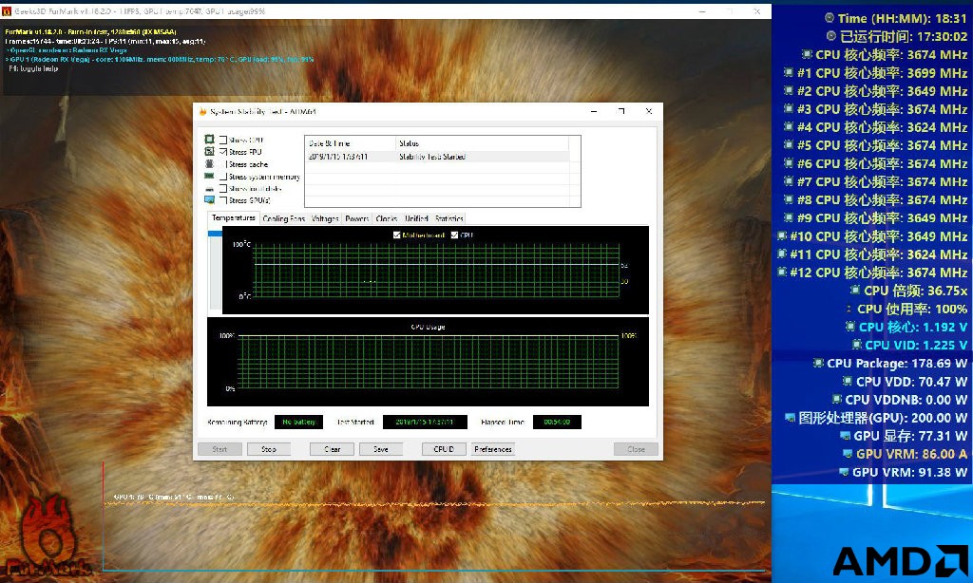Click the Elapsed Time value field
973x583 pixels.
557,422
